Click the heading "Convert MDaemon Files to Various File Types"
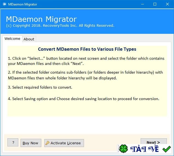The image size is (174, 156). coord(87,49)
